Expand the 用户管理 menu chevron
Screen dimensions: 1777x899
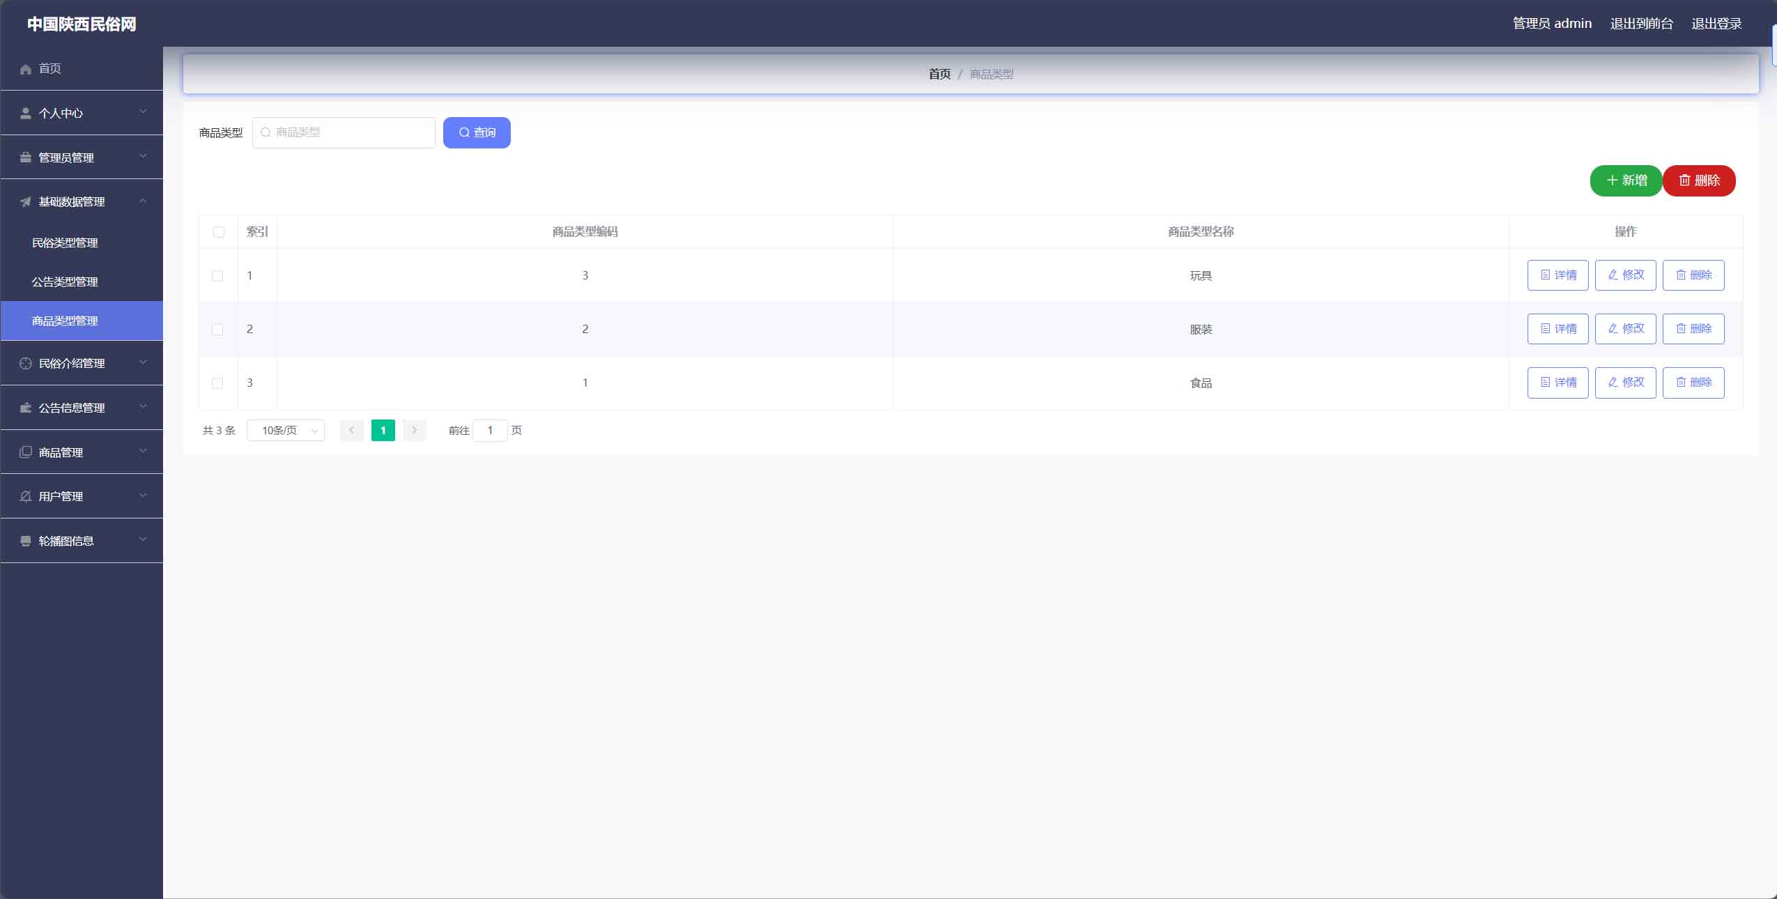click(x=143, y=495)
